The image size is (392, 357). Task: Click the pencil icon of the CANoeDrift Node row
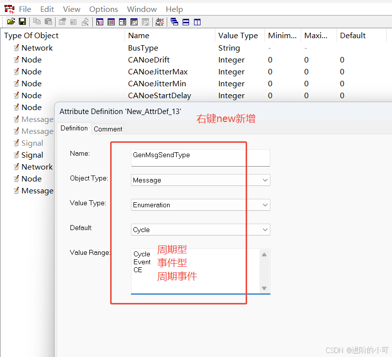click(16, 59)
